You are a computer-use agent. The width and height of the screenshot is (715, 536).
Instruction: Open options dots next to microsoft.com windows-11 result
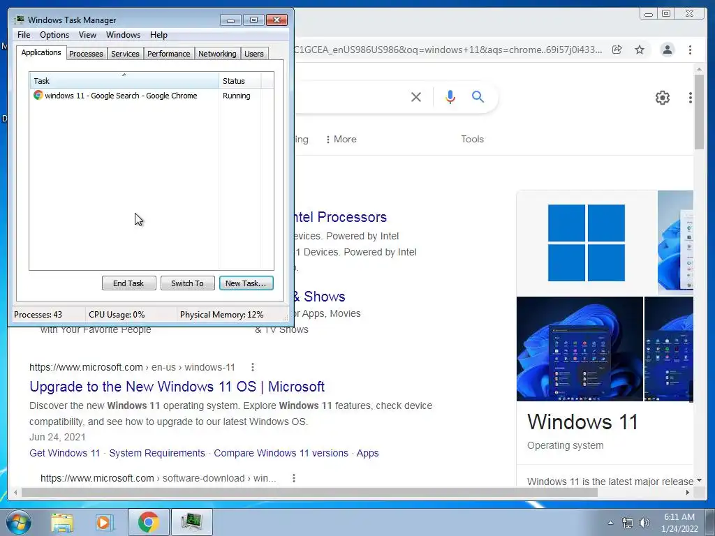coord(253,367)
